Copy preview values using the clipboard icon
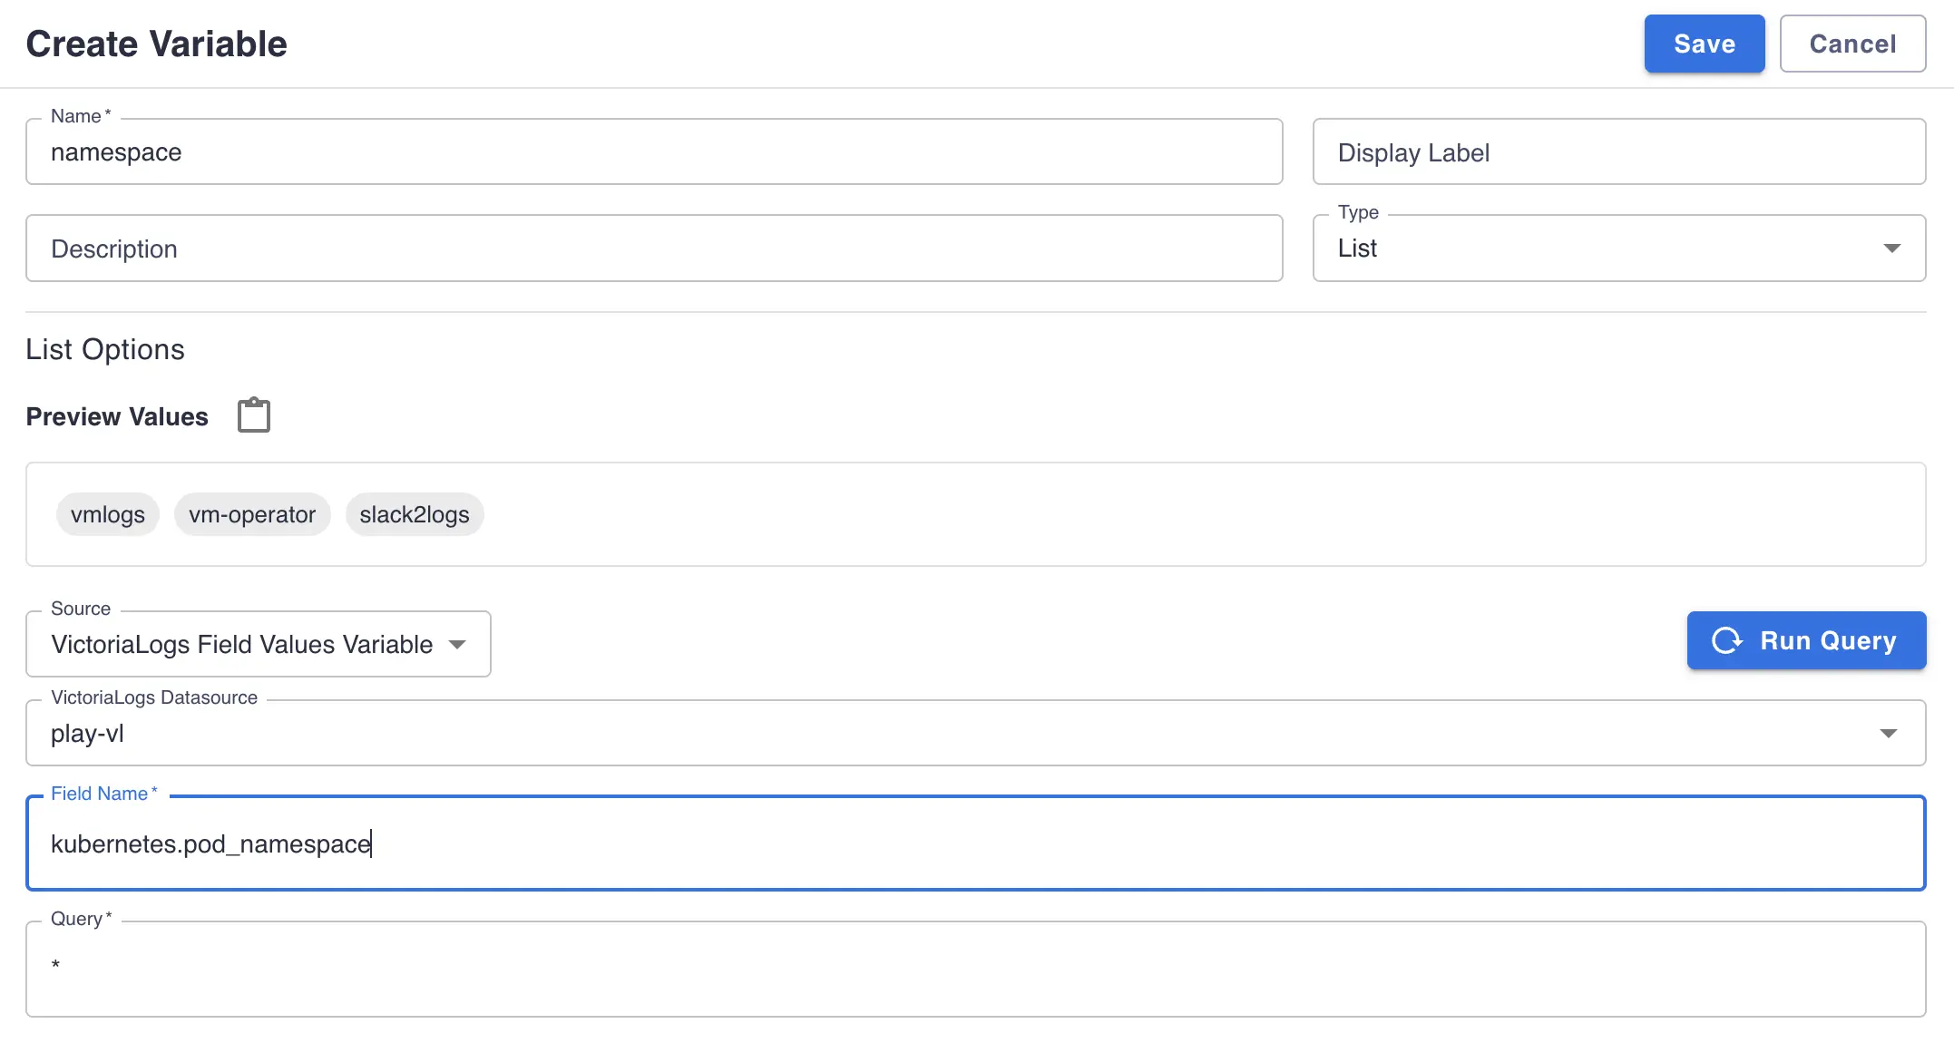The width and height of the screenshot is (1954, 1043). (x=254, y=415)
